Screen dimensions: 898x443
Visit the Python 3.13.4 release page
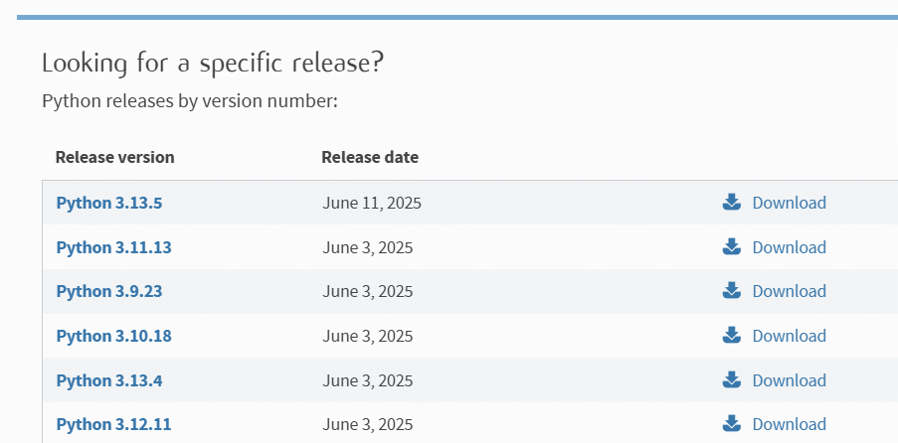108,380
